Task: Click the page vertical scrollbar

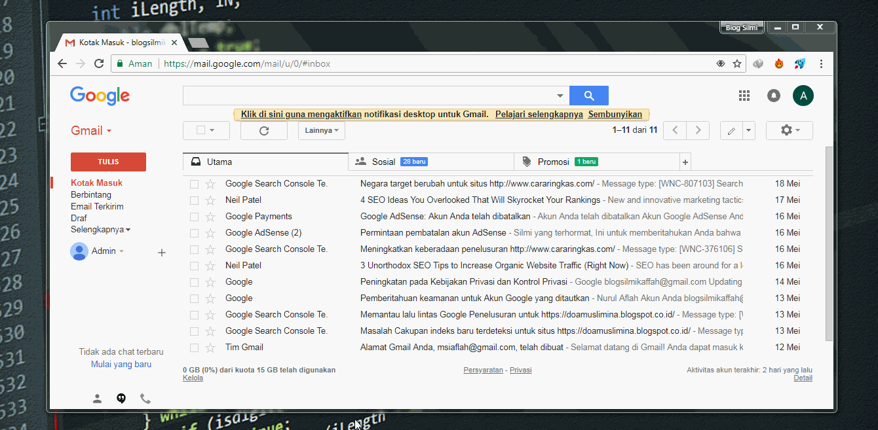Action: [x=829, y=243]
